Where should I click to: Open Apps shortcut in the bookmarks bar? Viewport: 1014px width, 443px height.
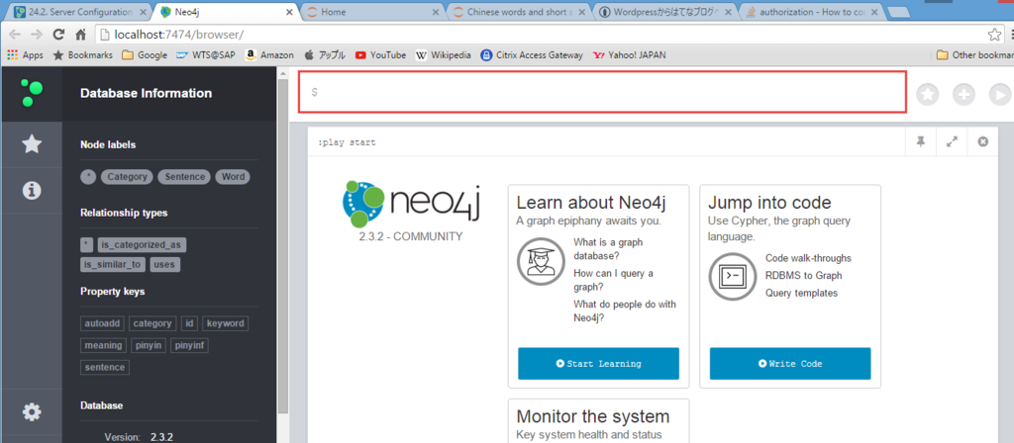pyautogui.click(x=25, y=55)
